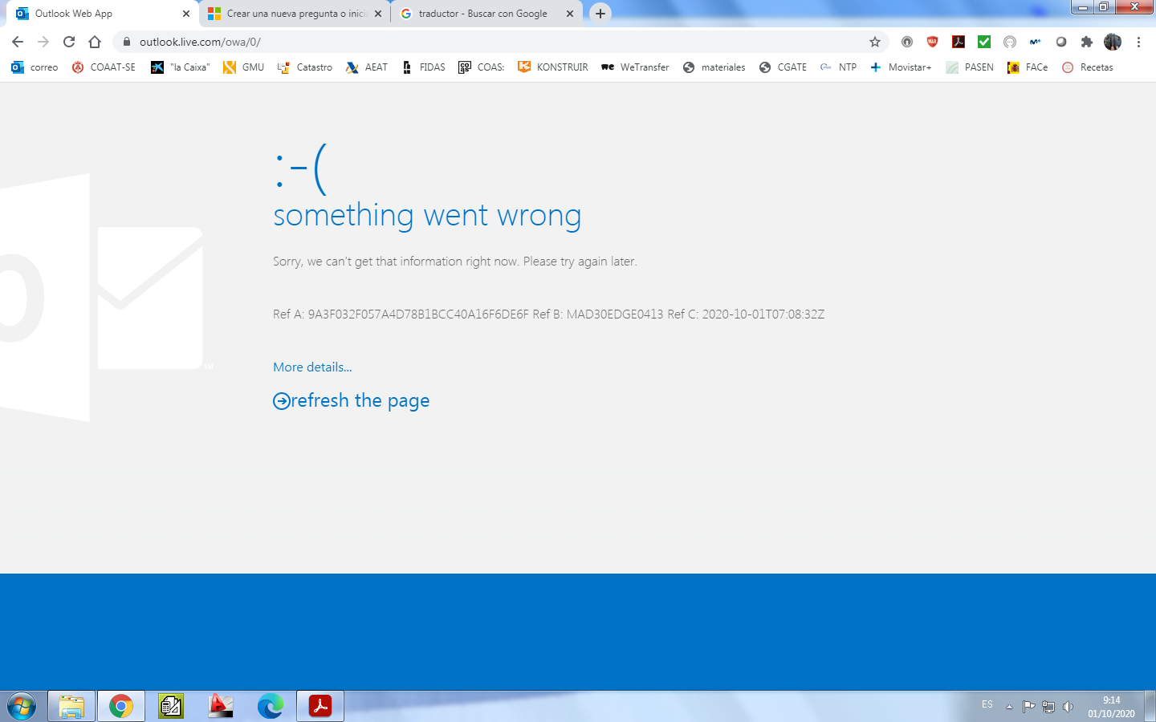The image size is (1156, 722).
Task: Click the green checkmark extension icon
Action: [983, 42]
